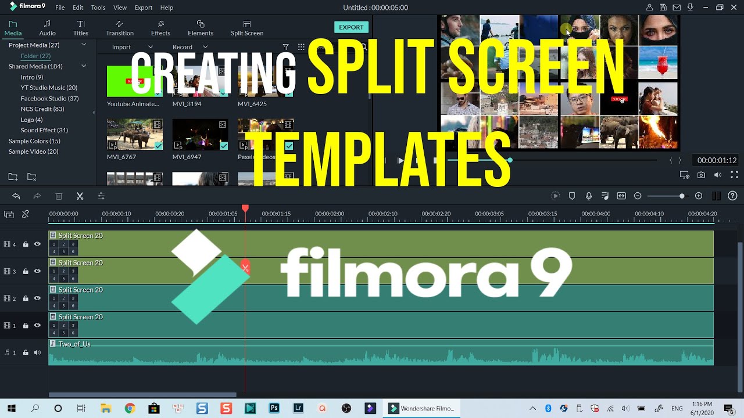Image resolution: width=744 pixels, height=418 pixels.
Task: Open the YT Studio Music (20) folder
Action: tap(49, 88)
